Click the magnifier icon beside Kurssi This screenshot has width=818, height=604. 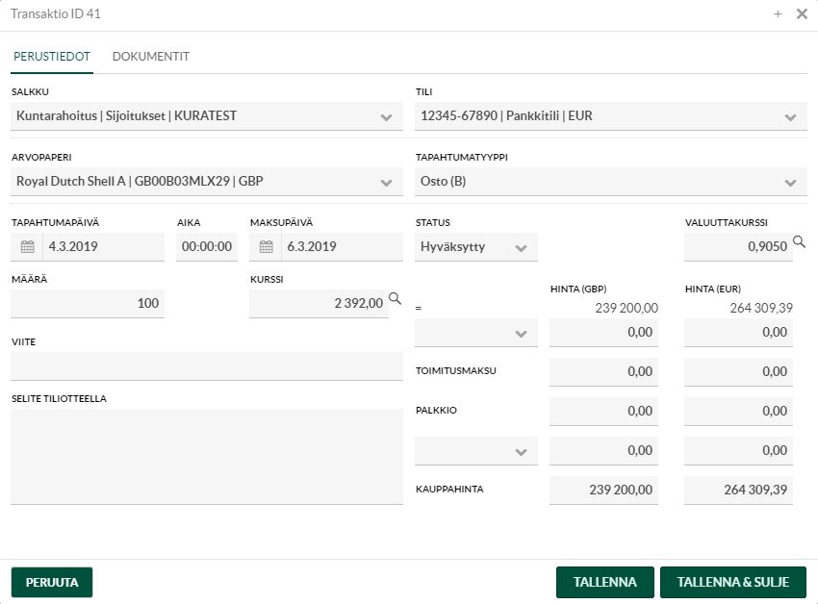395,299
